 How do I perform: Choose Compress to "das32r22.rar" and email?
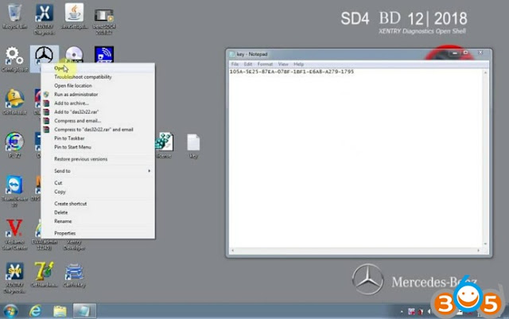click(x=98, y=130)
